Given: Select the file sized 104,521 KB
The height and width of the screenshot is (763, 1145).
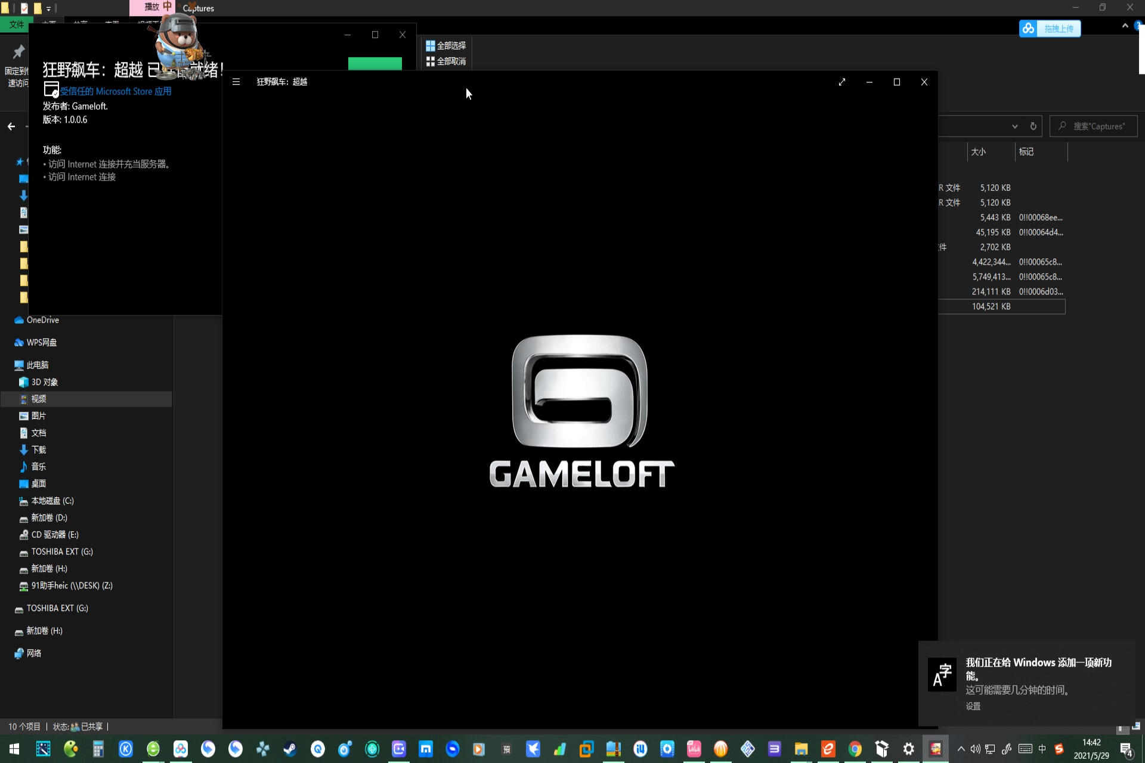Looking at the screenshot, I should [x=1001, y=306].
